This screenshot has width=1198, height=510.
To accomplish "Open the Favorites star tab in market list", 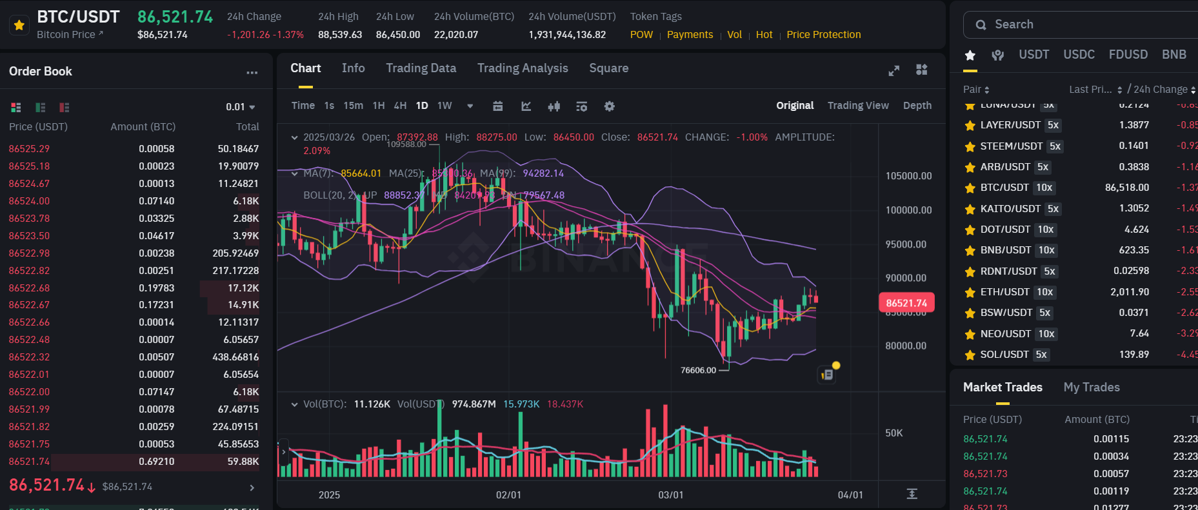I will click(x=970, y=55).
